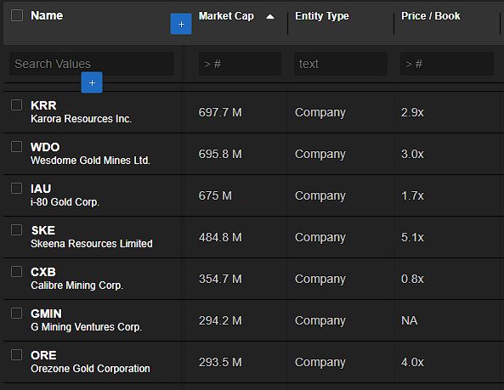Click the 1.7x Price / Book value
This screenshot has width=504, height=390.
click(x=412, y=195)
